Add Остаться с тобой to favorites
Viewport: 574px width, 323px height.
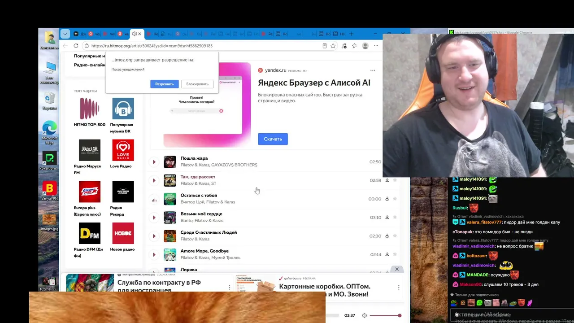[395, 199]
